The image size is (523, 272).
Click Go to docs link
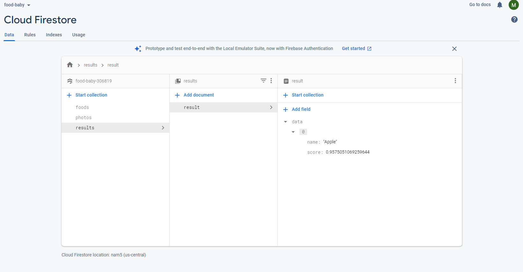(x=480, y=5)
